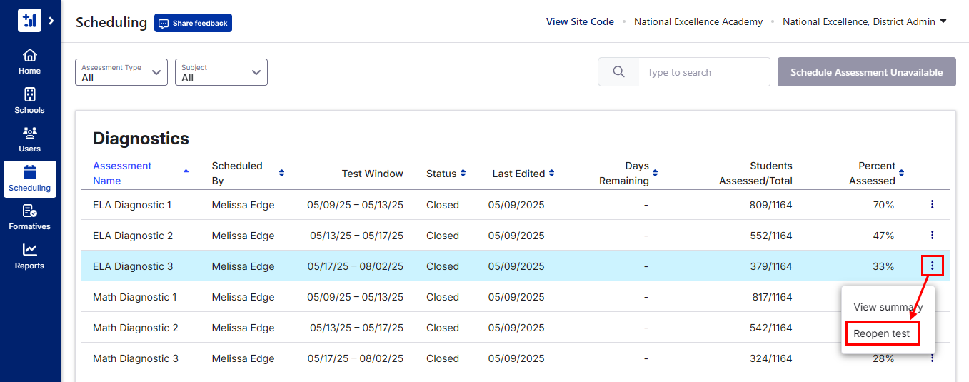
Task: Open Formatives from the sidebar
Action: 29,218
